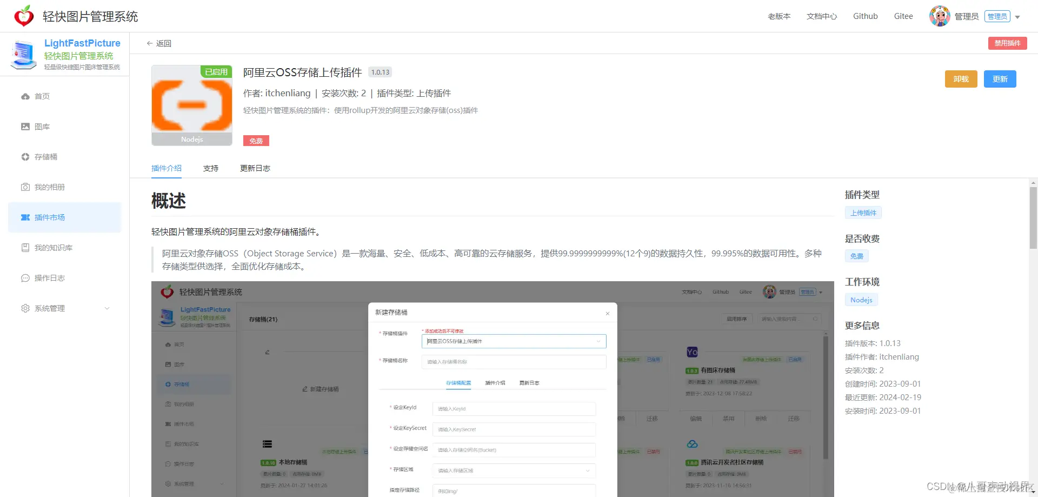The image size is (1038, 497).
Task: Click the 已启用 status badge
Action: click(216, 72)
